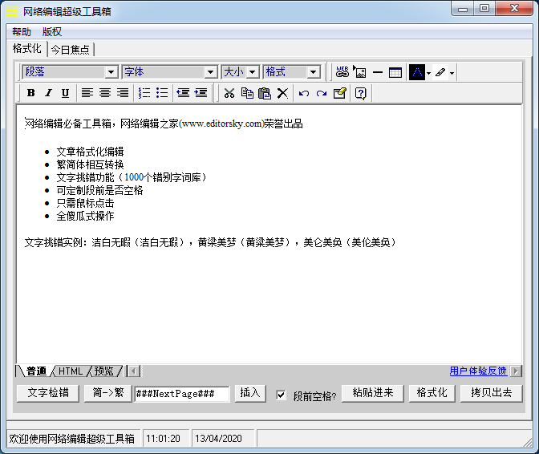Click the 插入 button
This screenshot has width=539, height=454.
tap(250, 393)
